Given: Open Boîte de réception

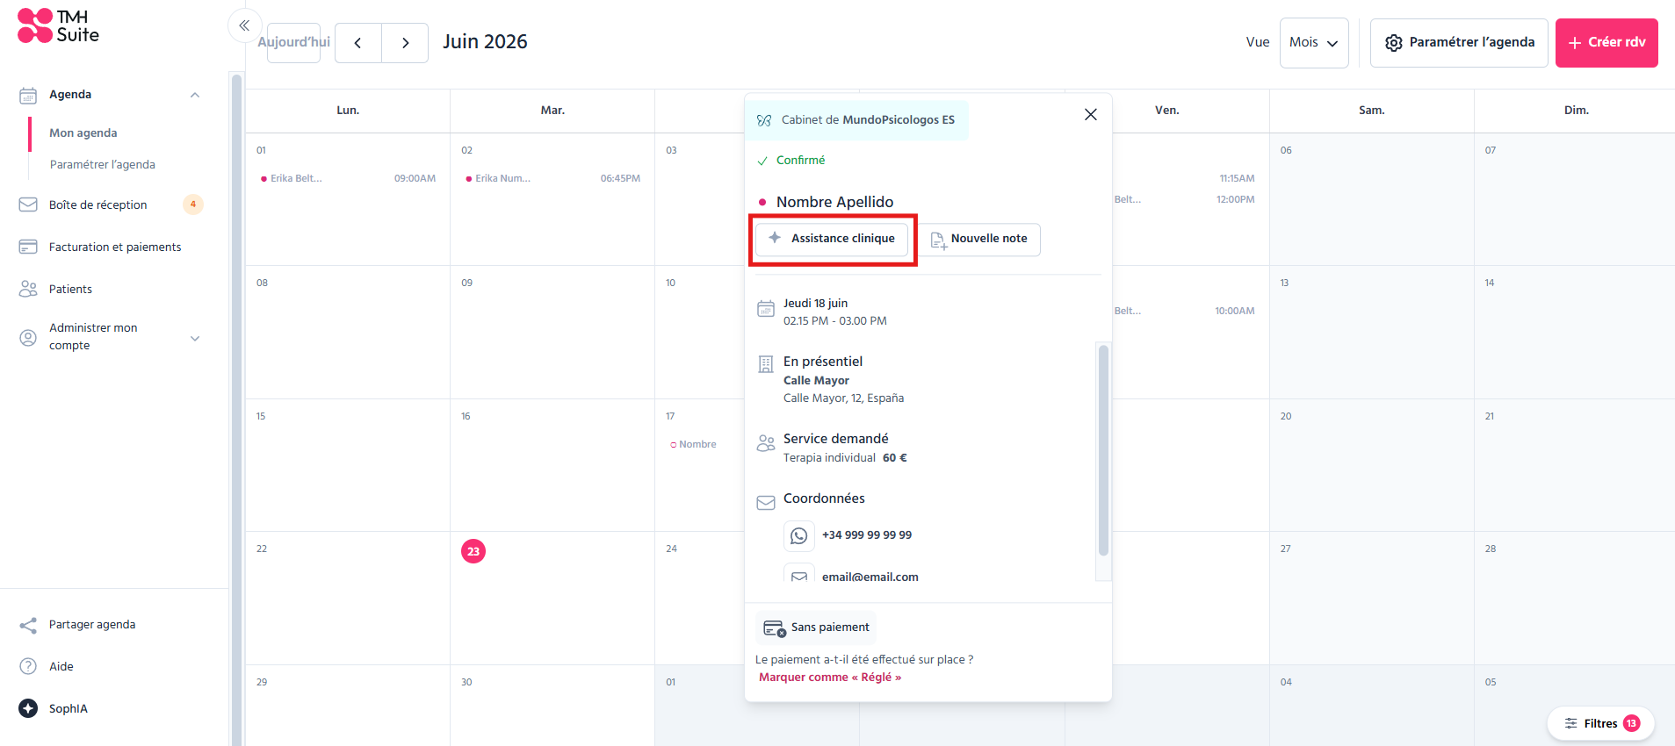Looking at the screenshot, I should tap(98, 204).
